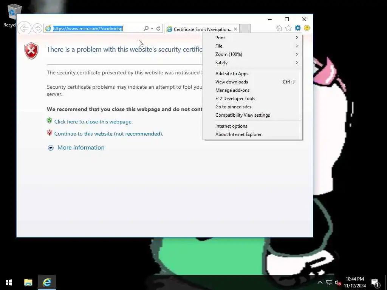Choose Add site to Apps

(252, 74)
